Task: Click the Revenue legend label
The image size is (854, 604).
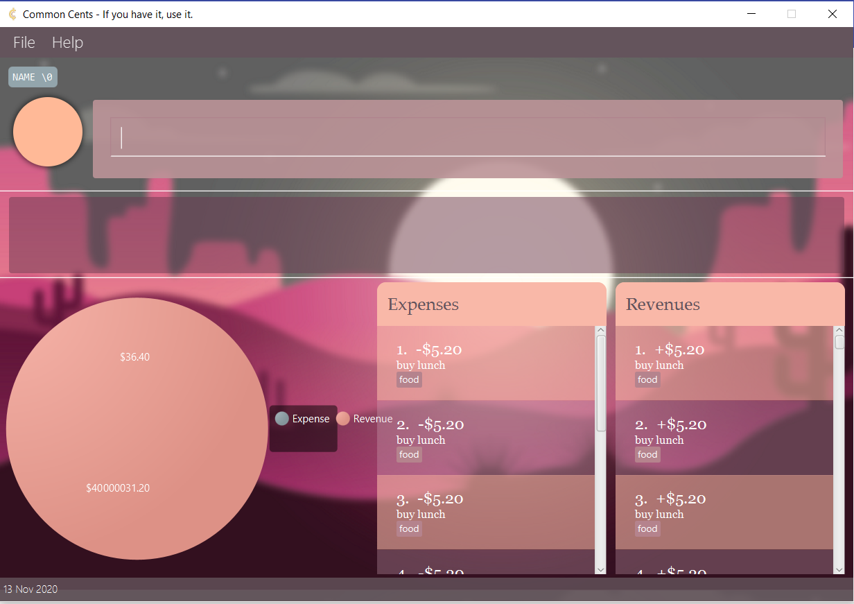Action: point(373,419)
